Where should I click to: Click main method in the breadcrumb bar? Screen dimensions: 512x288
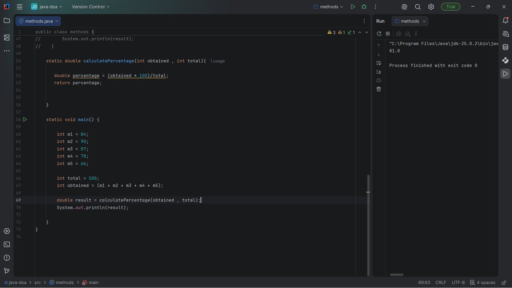click(90, 282)
